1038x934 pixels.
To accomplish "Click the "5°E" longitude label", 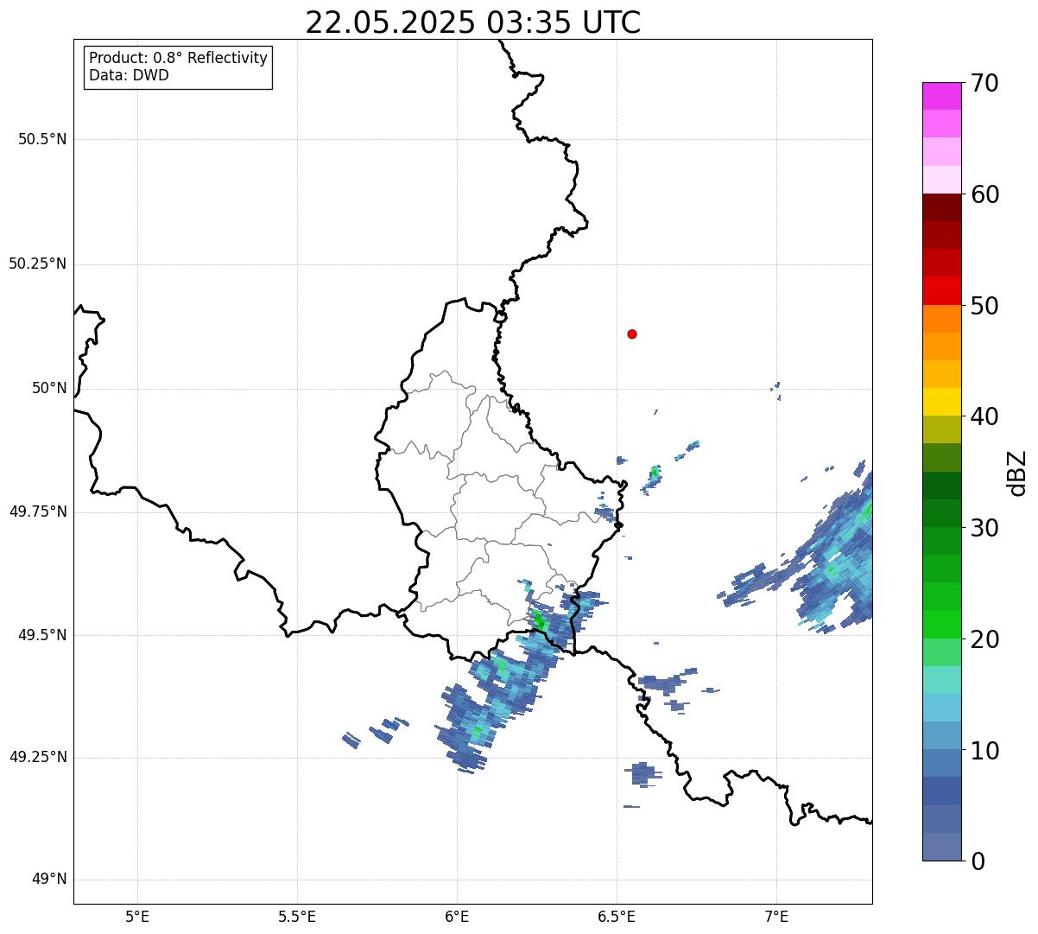I will tap(137, 916).
